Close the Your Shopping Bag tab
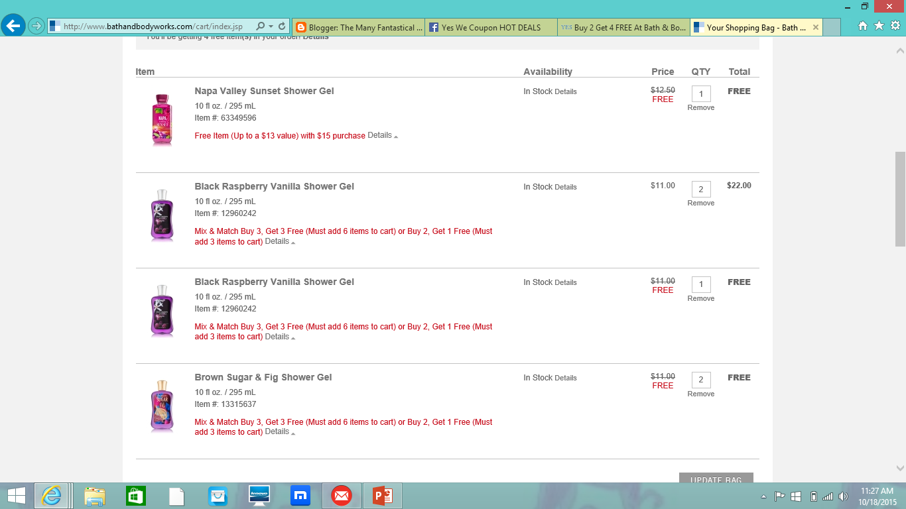Screen dimensions: 906x509 [x=816, y=28]
